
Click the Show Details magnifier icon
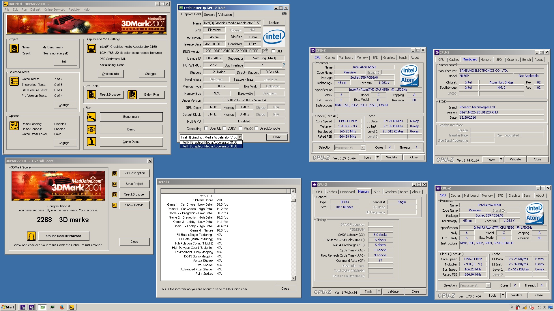point(115,205)
